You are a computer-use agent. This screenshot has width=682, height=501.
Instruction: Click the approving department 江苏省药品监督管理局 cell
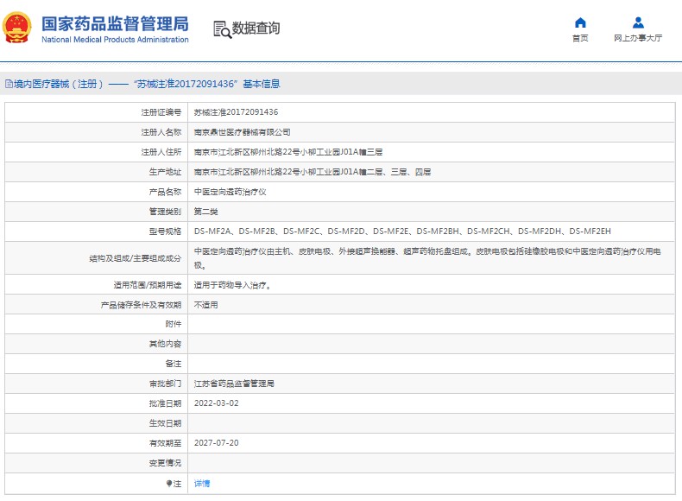(233, 384)
